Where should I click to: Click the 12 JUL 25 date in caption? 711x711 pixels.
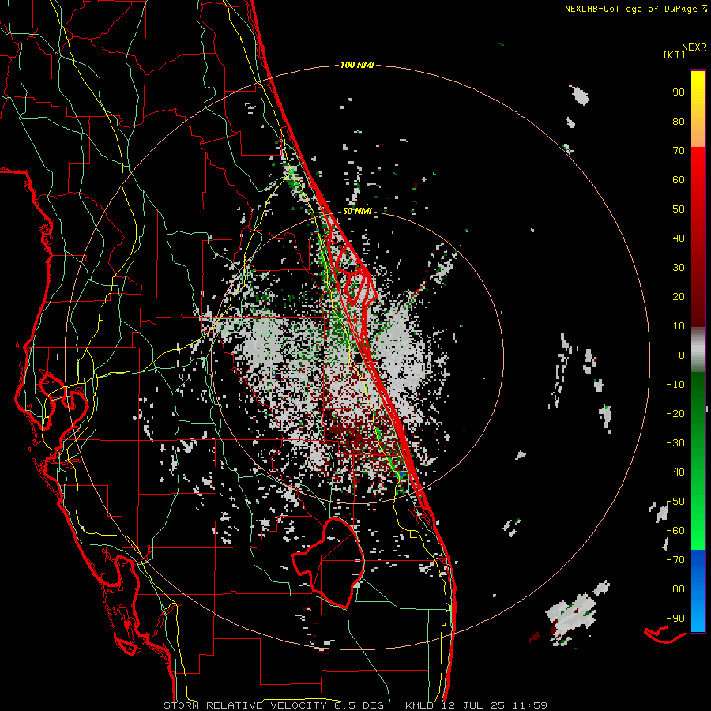[x=473, y=705]
